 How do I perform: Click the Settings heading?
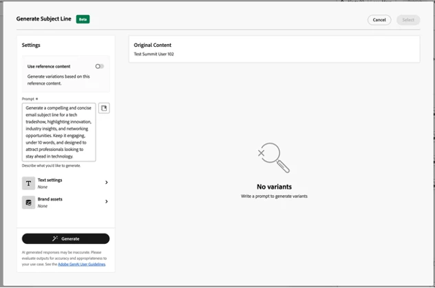[x=31, y=45]
